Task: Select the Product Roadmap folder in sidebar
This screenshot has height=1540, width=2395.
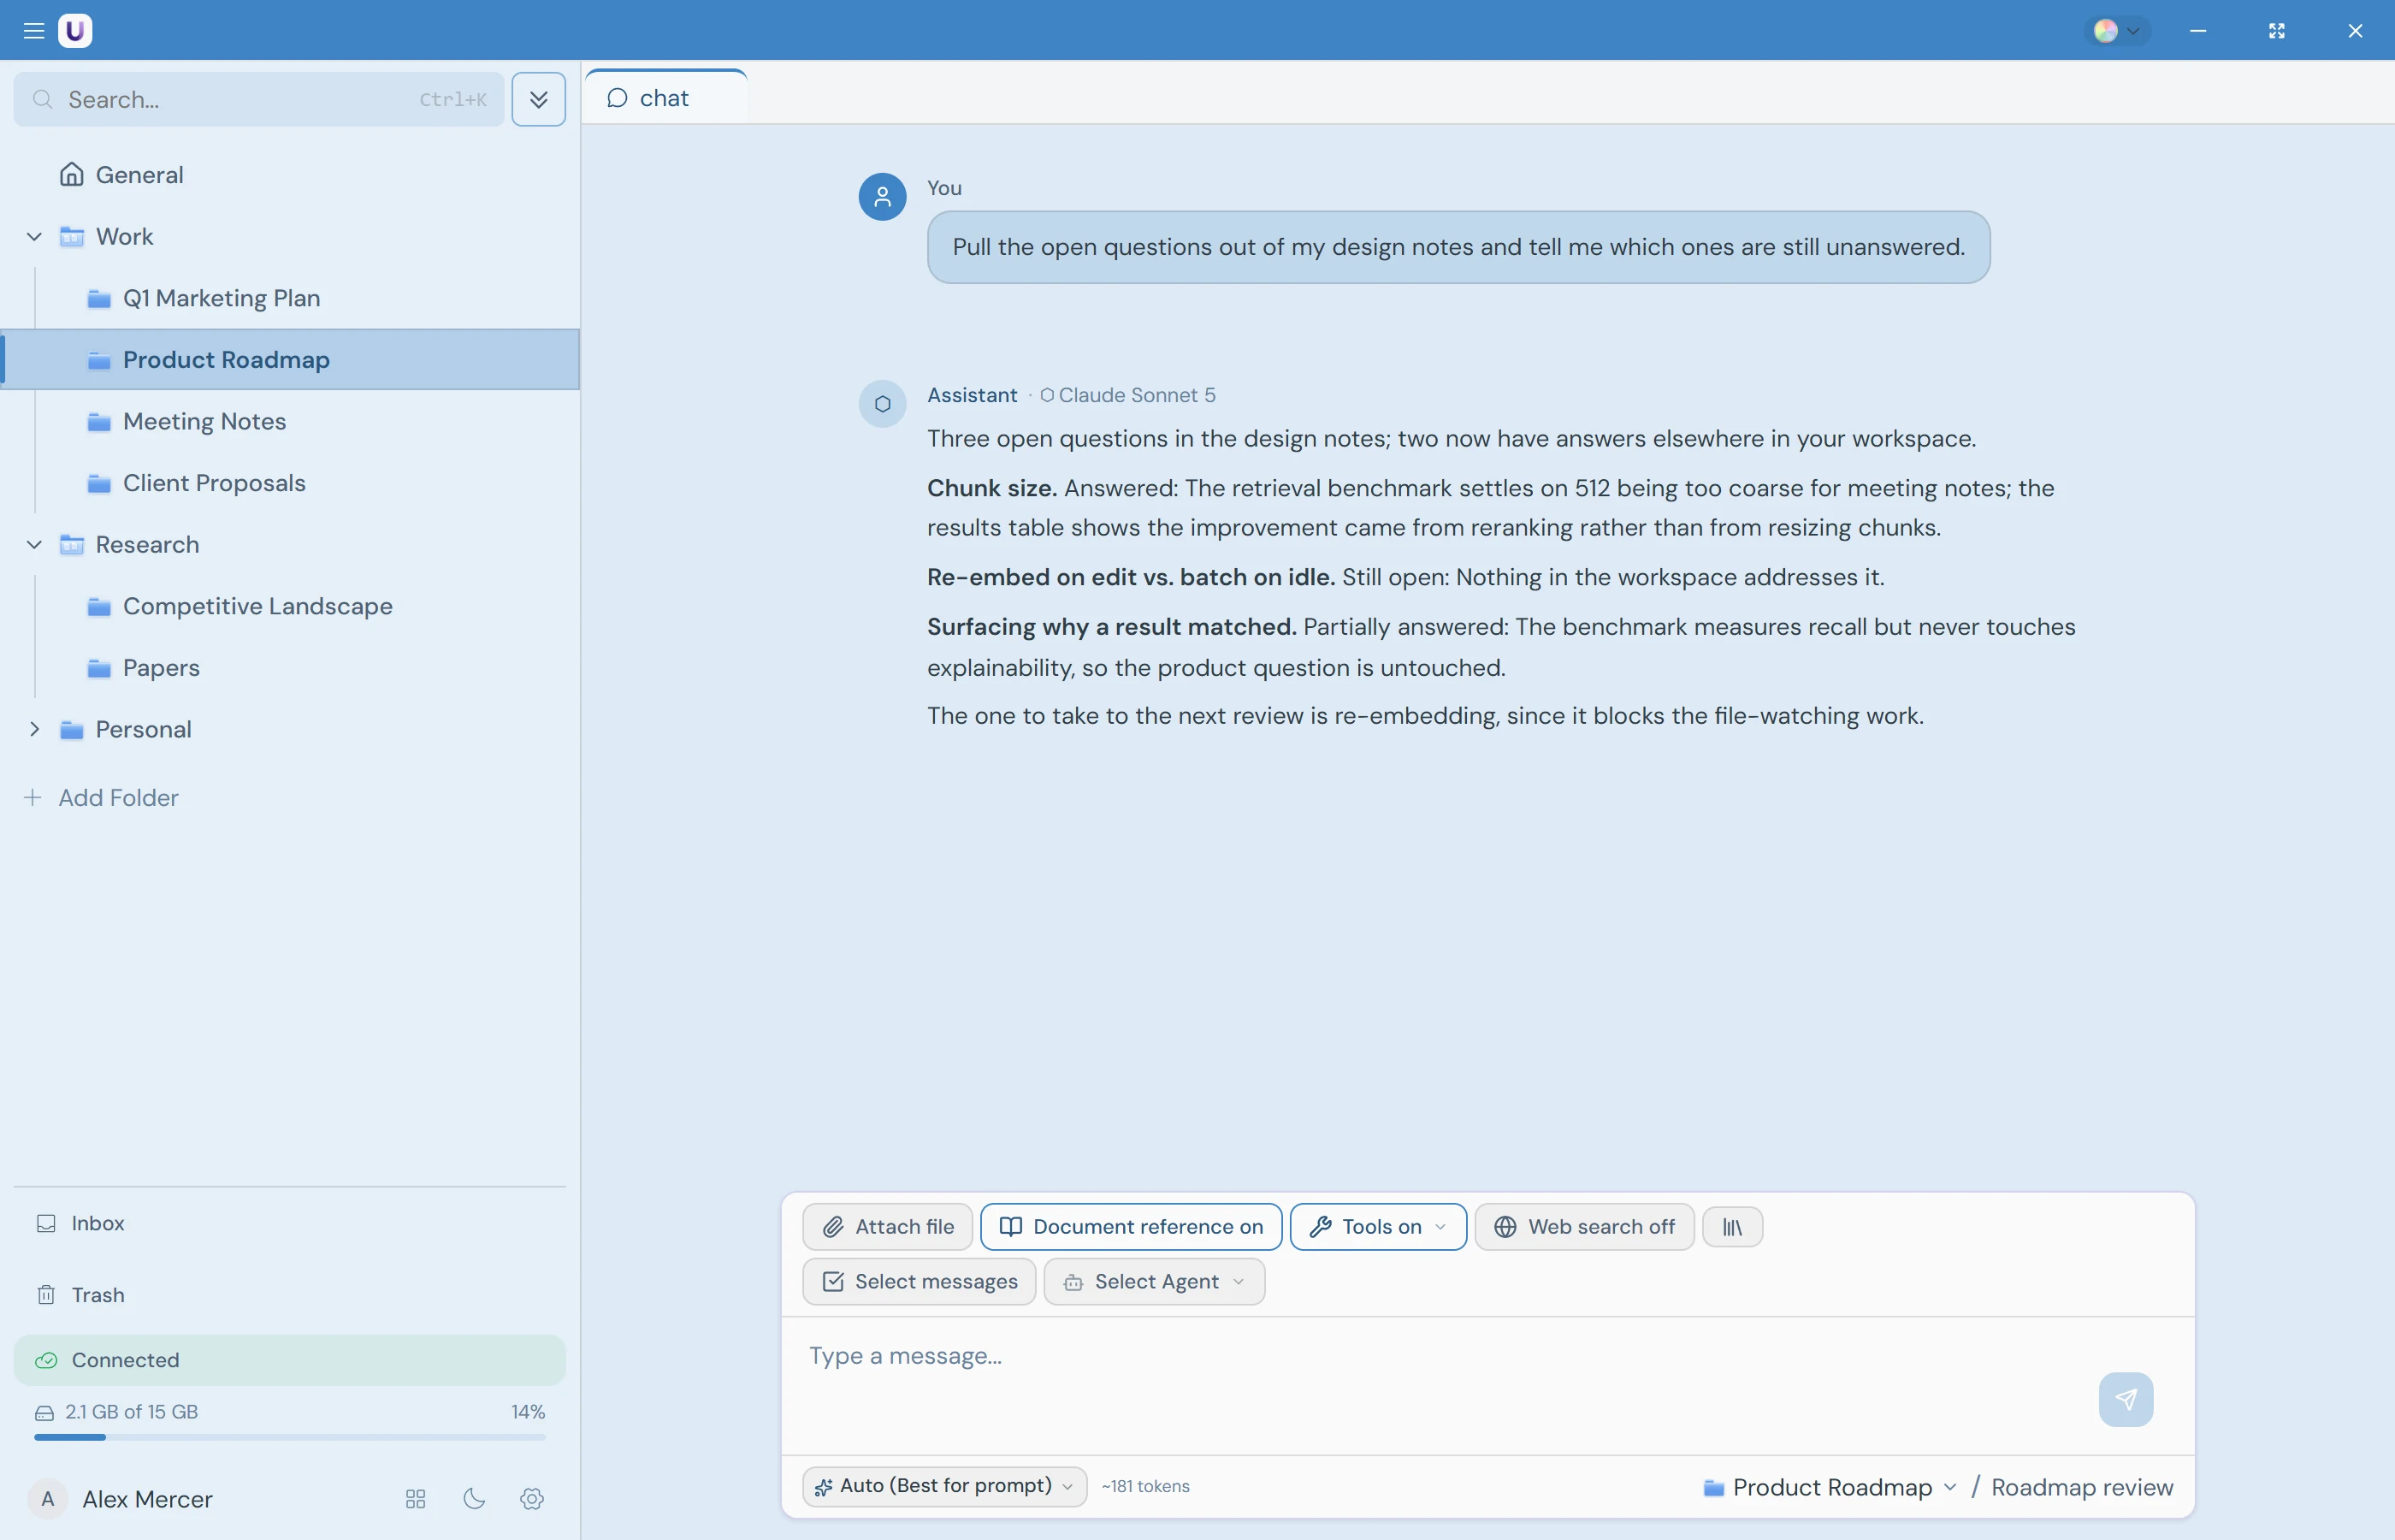Action: pyautogui.click(x=290, y=360)
